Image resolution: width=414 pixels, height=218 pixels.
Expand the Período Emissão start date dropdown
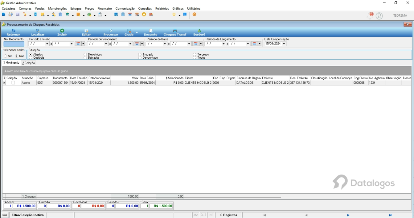pyautogui.click(x=47, y=44)
